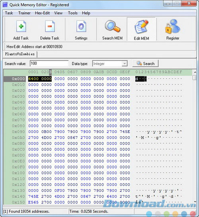
Task: Click row address 0x000
Action: (18, 79)
